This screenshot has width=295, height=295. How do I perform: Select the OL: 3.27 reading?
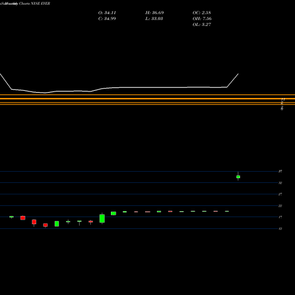[x=202, y=25]
